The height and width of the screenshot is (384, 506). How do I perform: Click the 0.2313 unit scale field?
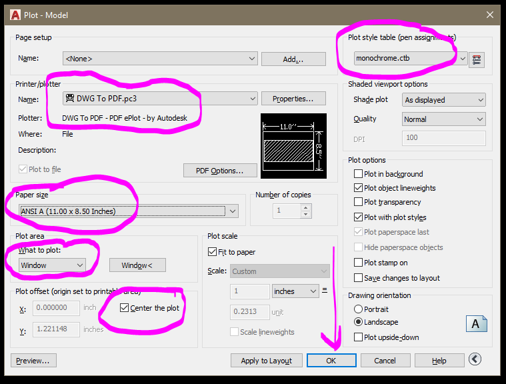[250, 312]
